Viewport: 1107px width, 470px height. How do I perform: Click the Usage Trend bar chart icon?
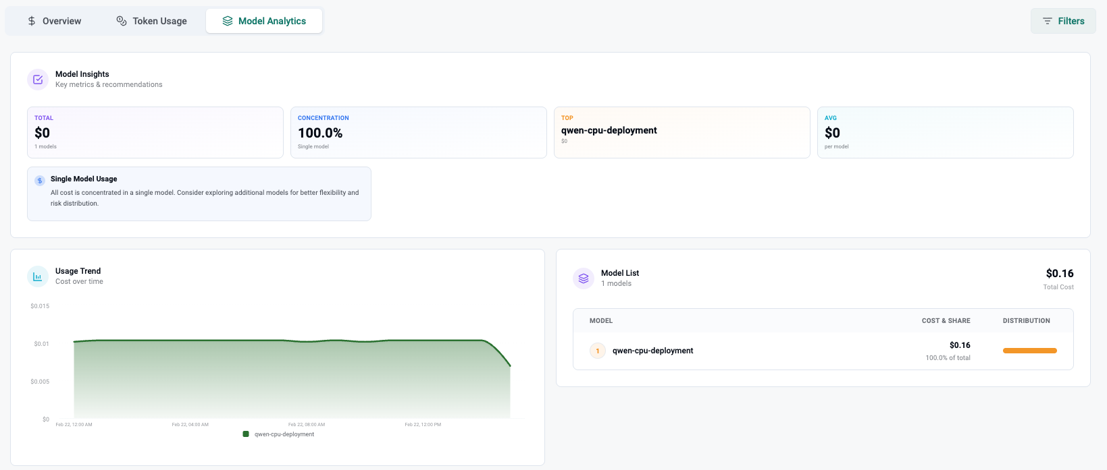coord(38,276)
